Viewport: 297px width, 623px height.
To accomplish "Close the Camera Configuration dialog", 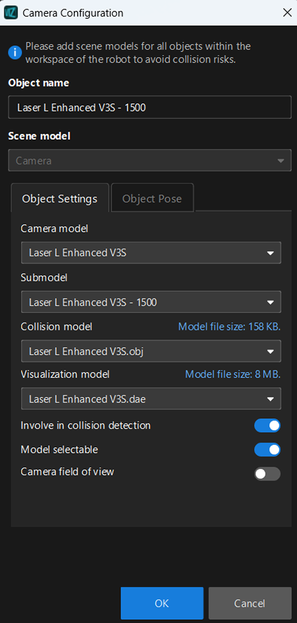I will click(x=287, y=13).
